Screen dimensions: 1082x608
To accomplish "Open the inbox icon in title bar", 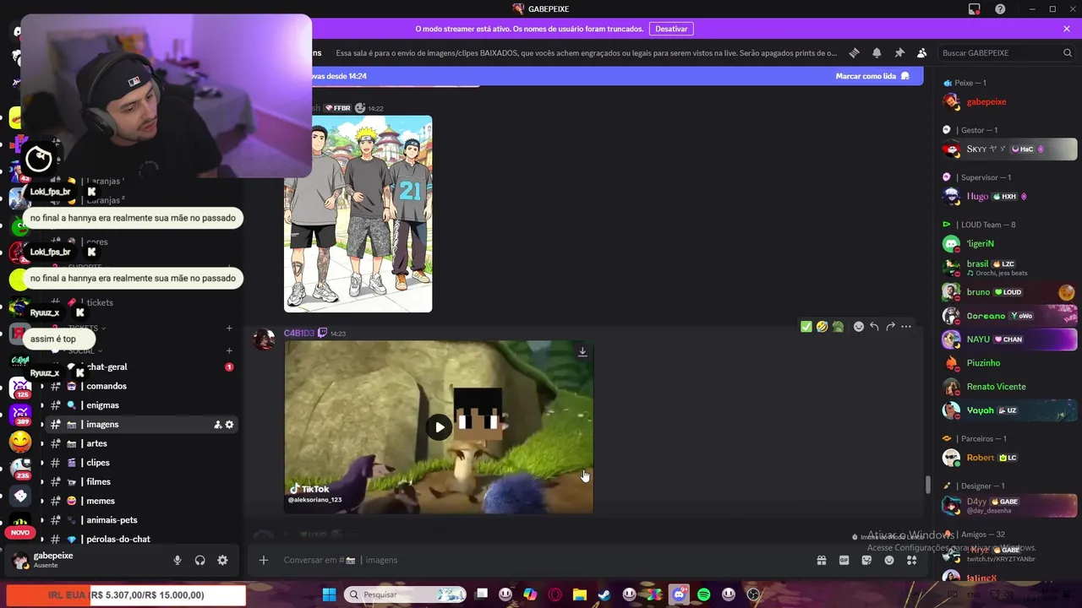I will (975, 9).
